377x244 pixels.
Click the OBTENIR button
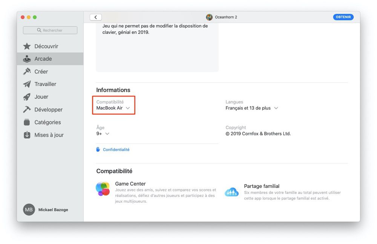click(x=343, y=17)
